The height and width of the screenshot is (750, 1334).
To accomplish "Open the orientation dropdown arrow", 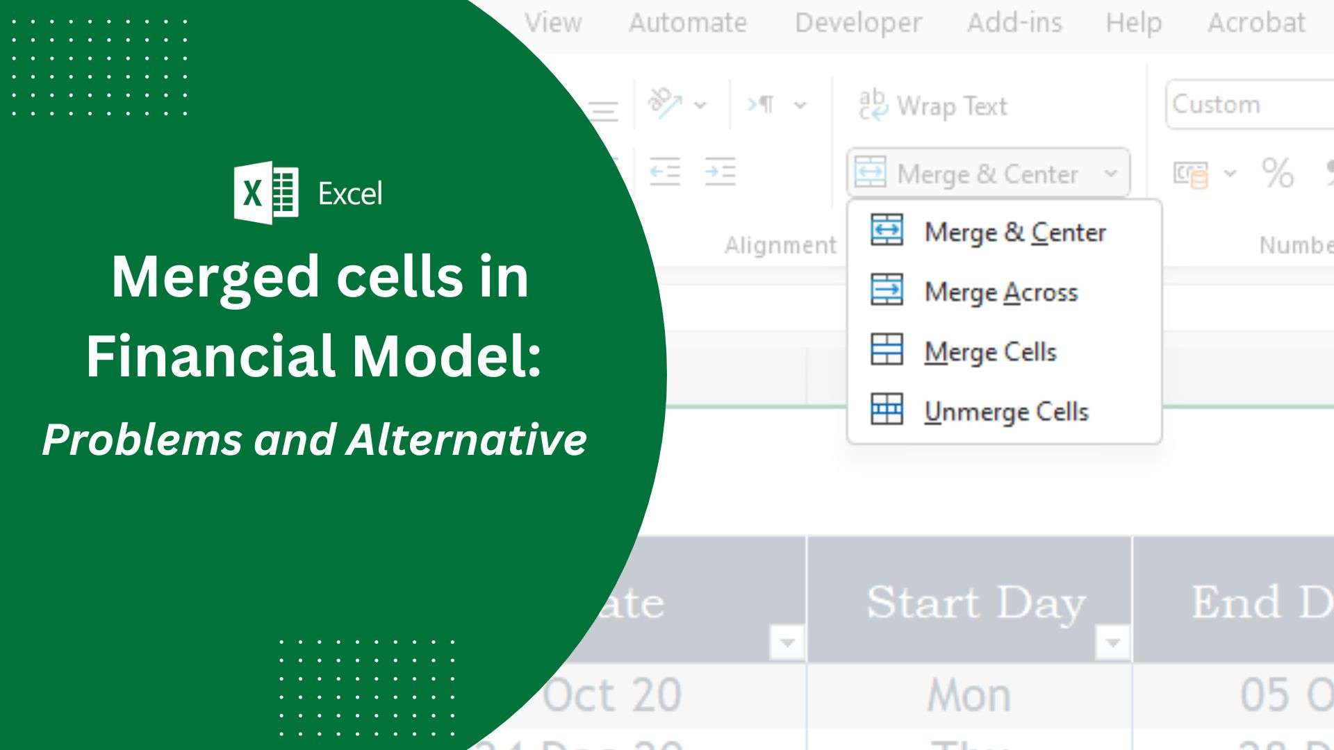I will point(700,106).
